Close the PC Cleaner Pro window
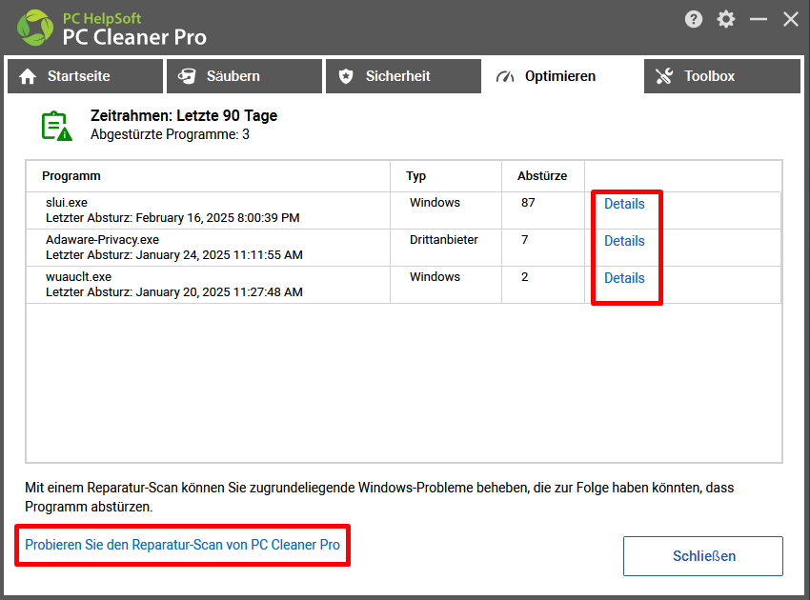 pyautogui.click(x=790, y=20)
